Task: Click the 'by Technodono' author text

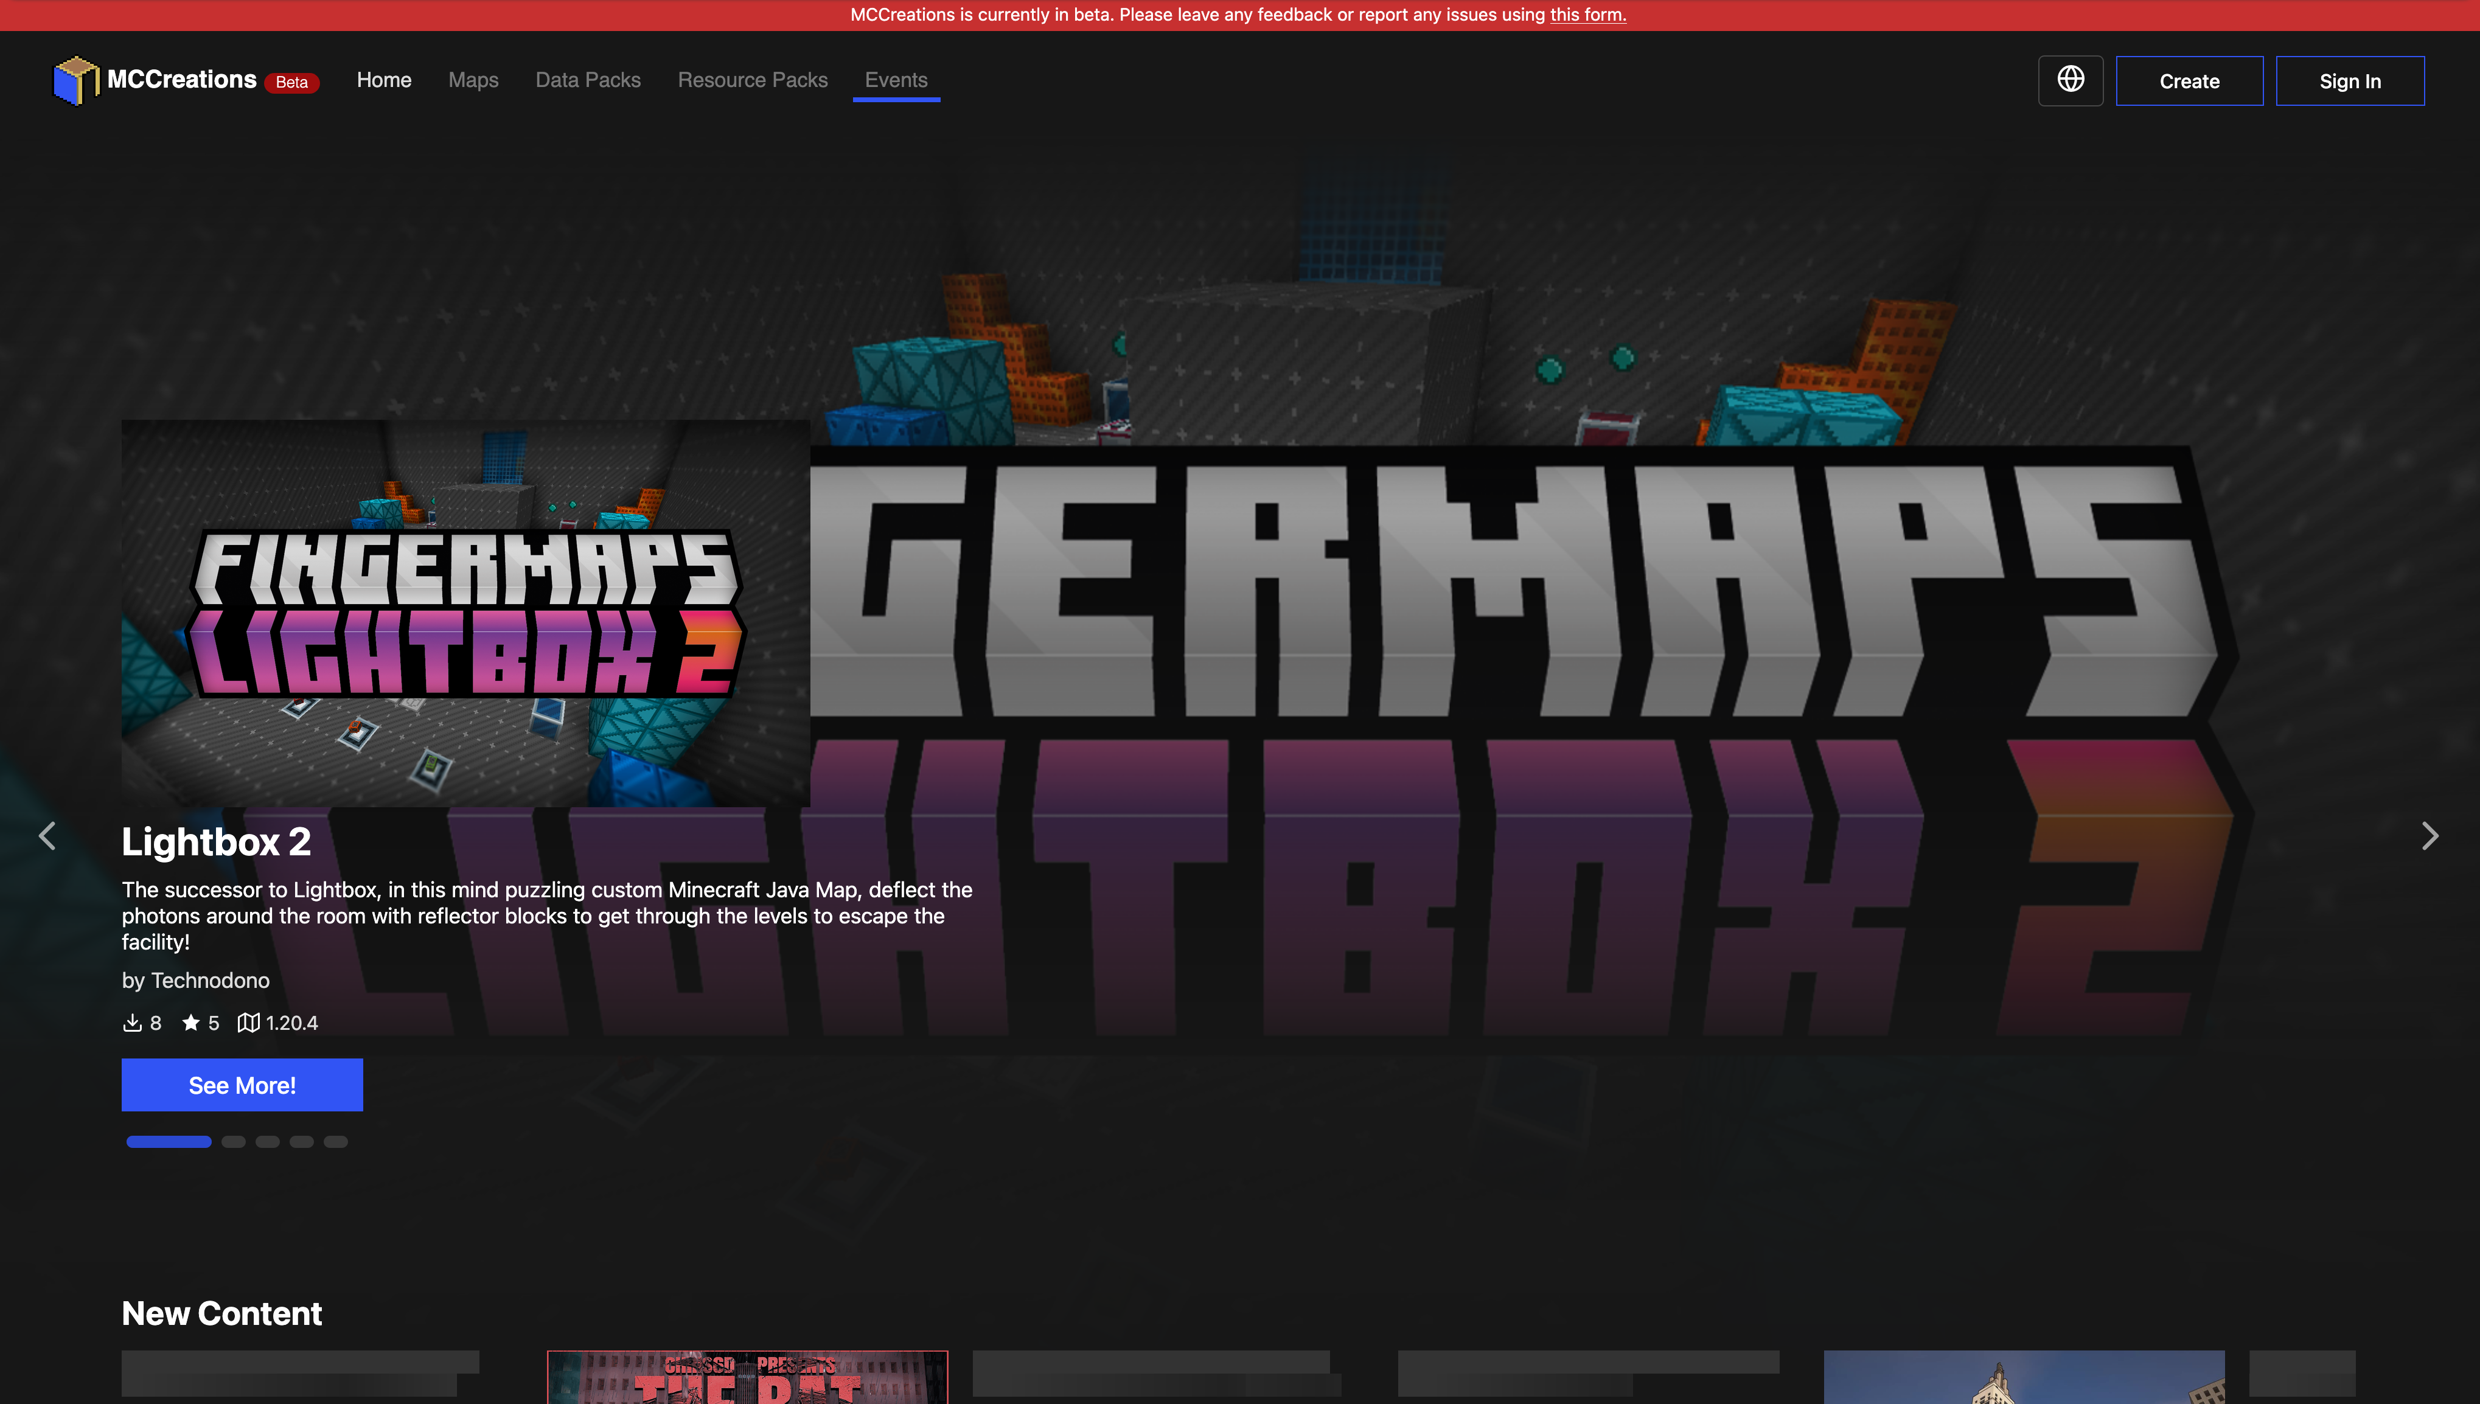Action: [x=196, y=981]
